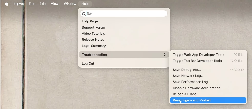Disable Hardware Acceleration

click(208, 88)
